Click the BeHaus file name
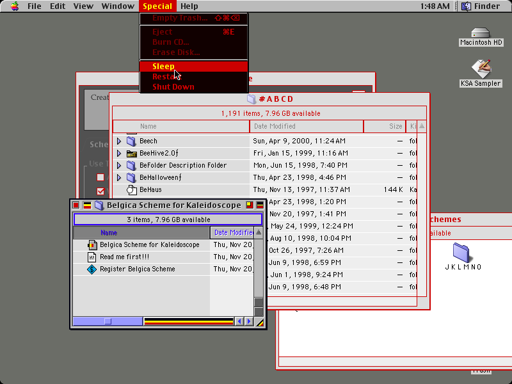 pos(150,189)
